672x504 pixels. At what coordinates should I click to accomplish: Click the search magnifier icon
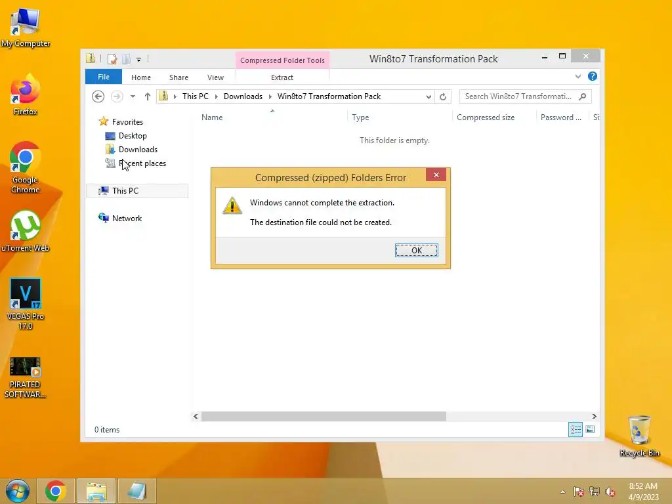pyautogui.click(x=583, y=96)
